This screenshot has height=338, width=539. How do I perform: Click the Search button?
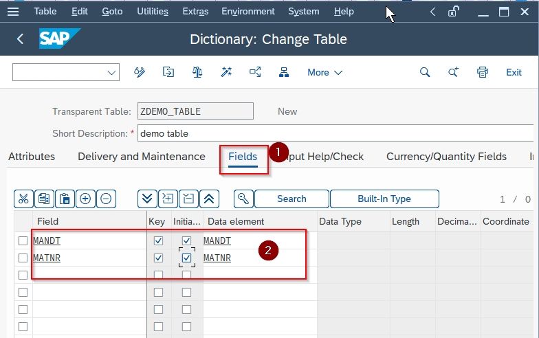pos(291,199)
